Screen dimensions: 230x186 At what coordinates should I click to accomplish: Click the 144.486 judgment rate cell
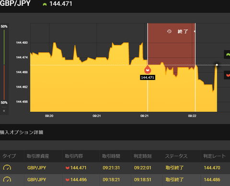pos(212,180)
